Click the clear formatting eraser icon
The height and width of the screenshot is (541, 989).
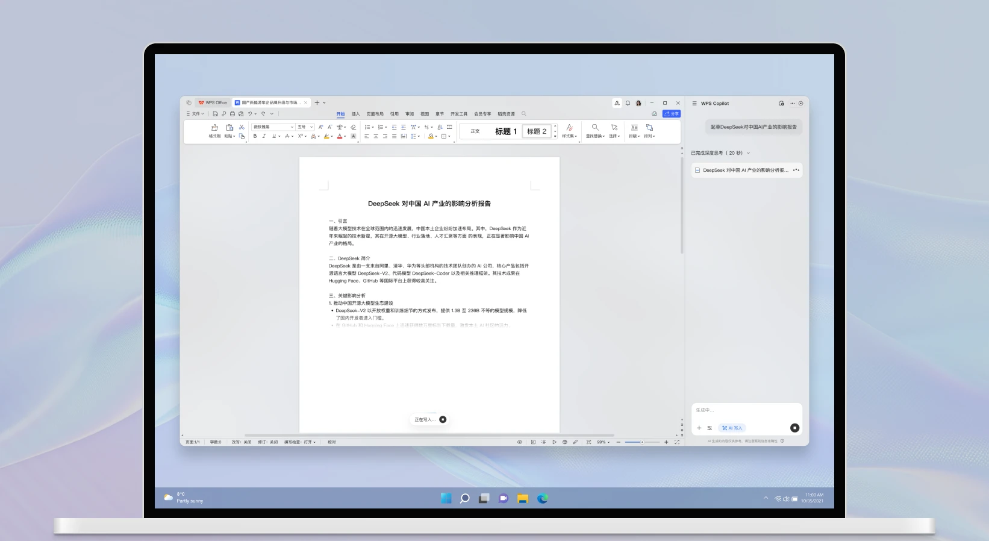point(354,127)
